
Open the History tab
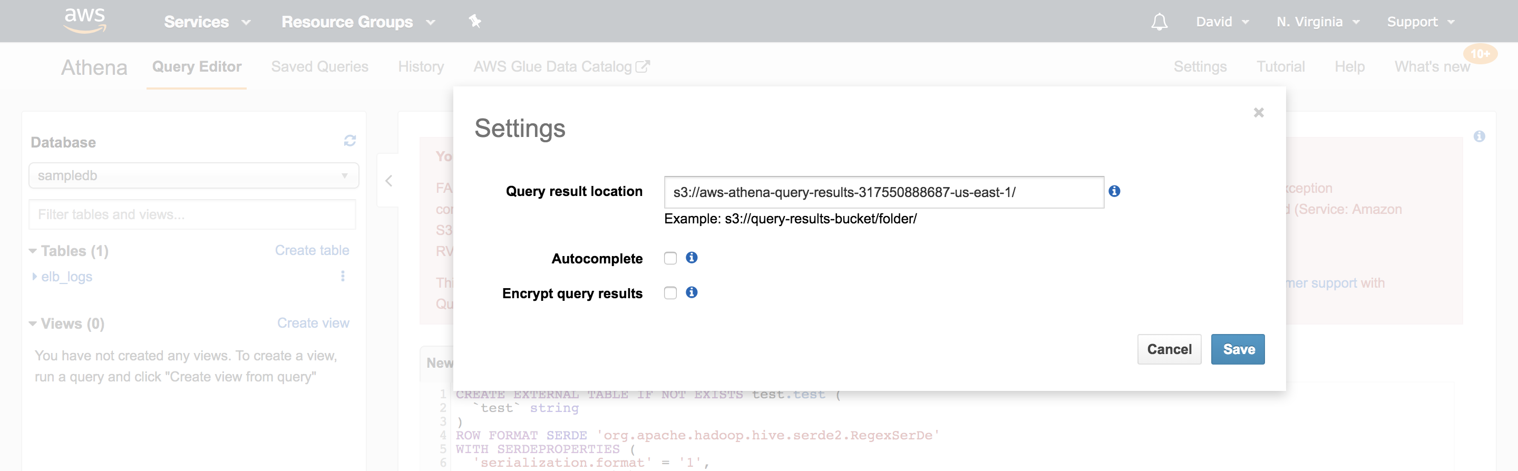click(x=421, y=66)
